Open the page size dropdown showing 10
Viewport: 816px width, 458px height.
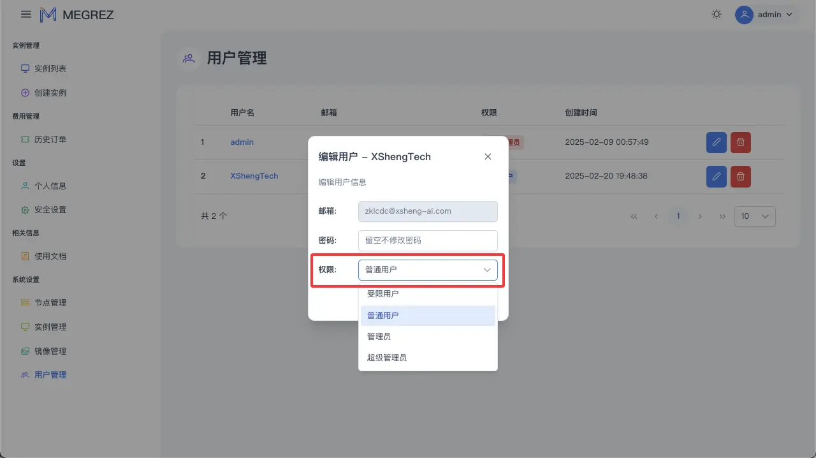(x=755, y=216)
